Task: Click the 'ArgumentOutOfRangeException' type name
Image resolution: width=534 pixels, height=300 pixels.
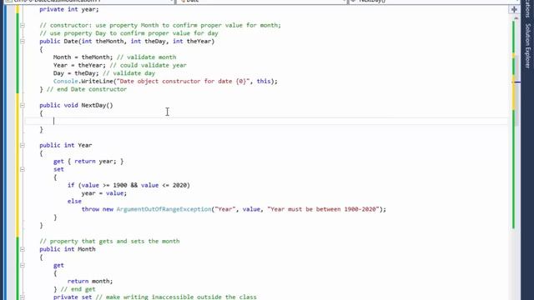Action: (164, 209)
